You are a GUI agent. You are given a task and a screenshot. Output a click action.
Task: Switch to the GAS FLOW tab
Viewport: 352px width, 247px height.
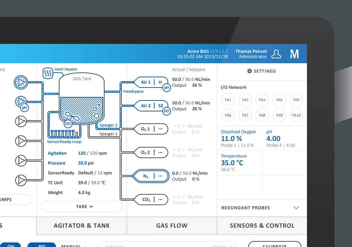[x=171, y=225]
